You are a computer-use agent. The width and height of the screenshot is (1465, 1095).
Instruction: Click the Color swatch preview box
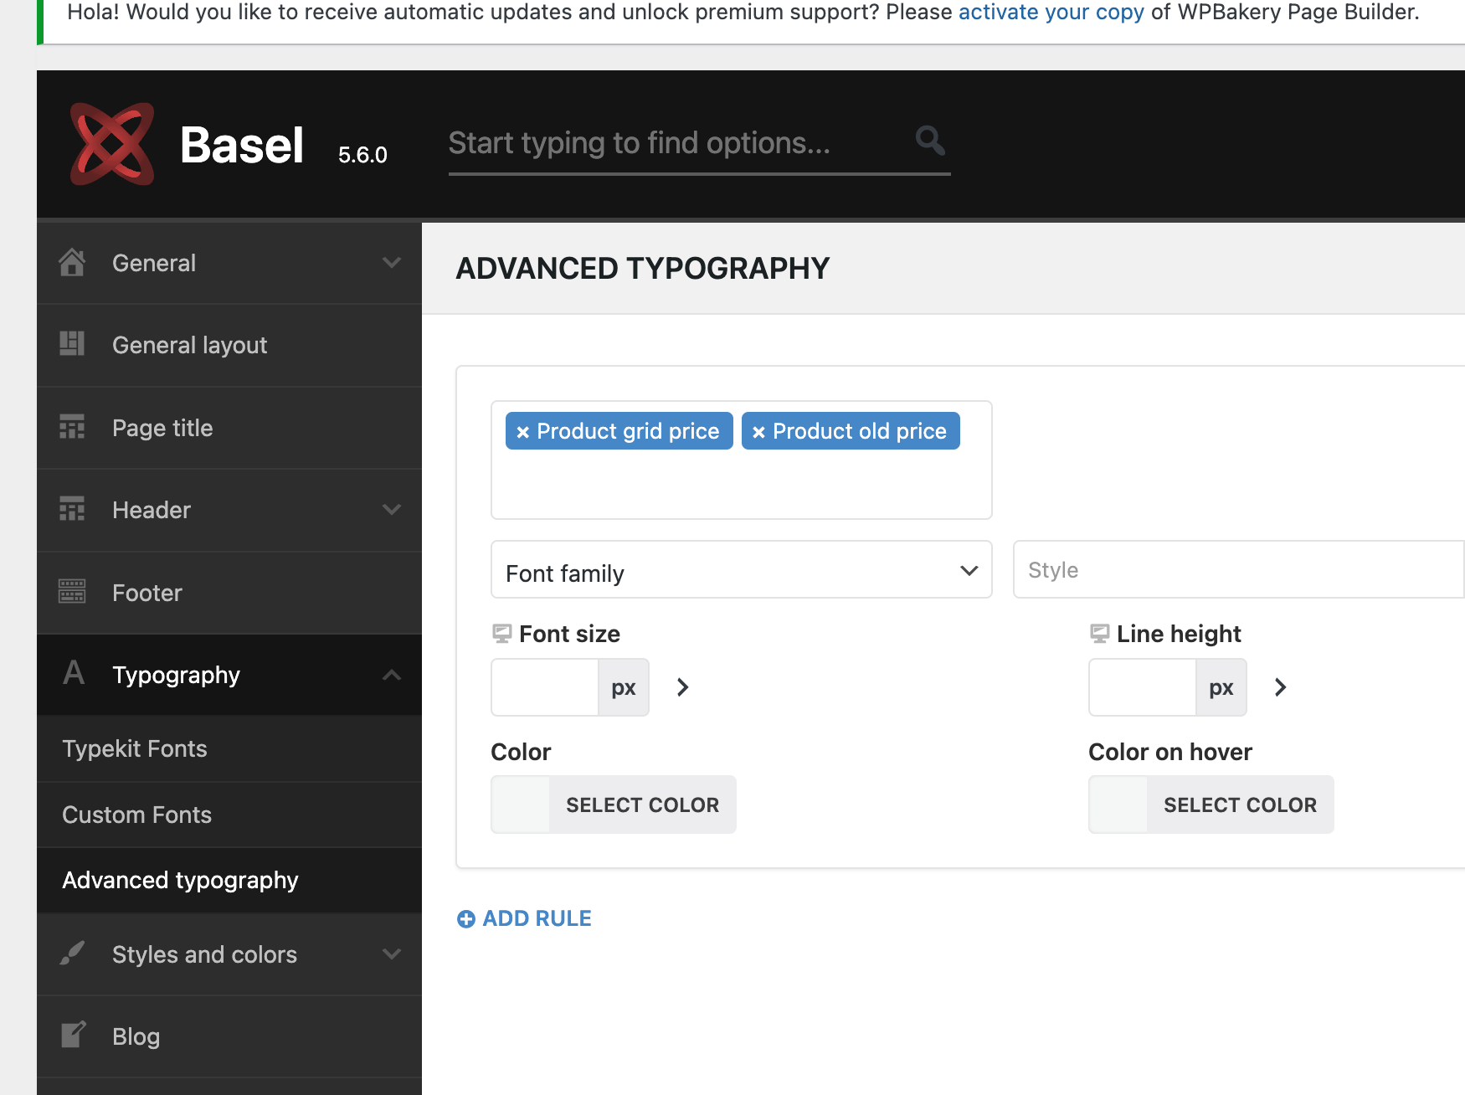pyautogui.click(x=521, y=805)
